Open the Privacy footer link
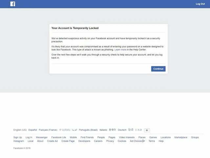This screenshot has width=210, height=158. click(x=110, y=141)
